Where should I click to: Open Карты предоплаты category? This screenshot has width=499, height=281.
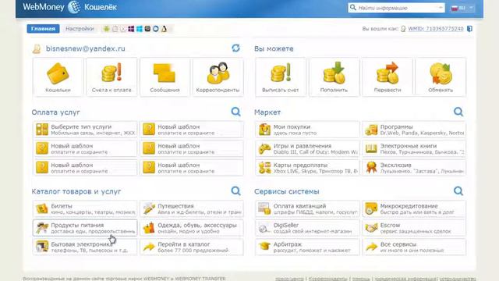[307, 168]
